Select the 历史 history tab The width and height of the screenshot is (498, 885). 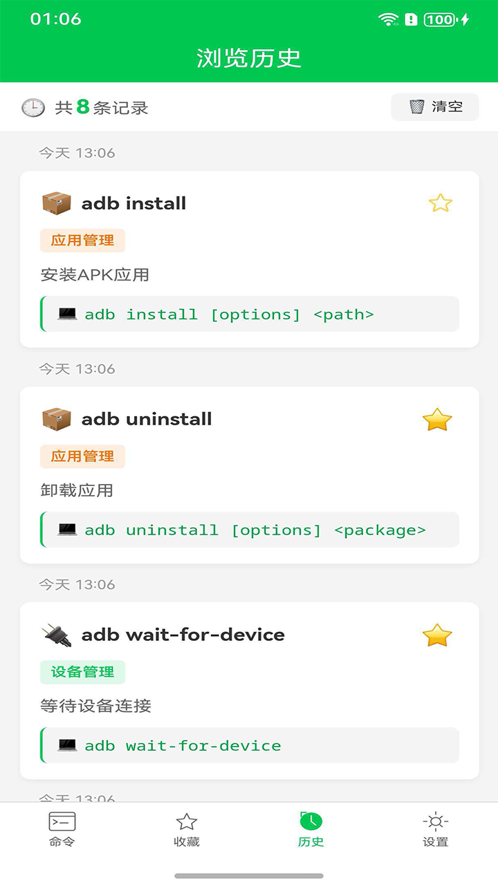click(x=311, y=829)
